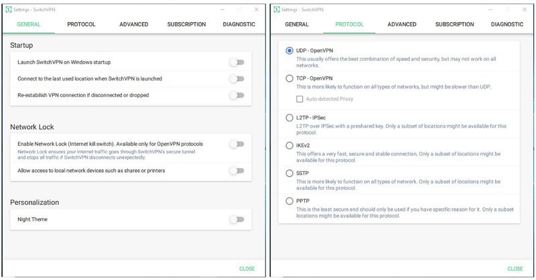Open DIAGNOSTIC tab in left window

pos(239,24)
